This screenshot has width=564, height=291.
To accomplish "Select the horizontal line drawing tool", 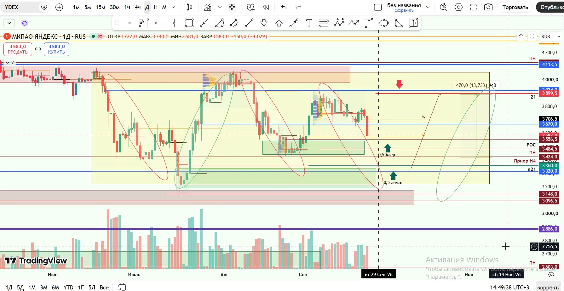I will coord(129,23).
